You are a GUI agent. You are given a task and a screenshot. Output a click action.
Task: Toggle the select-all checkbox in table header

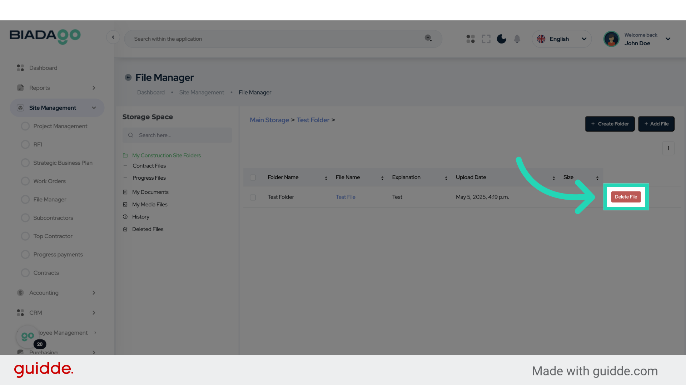pos(253,178)
